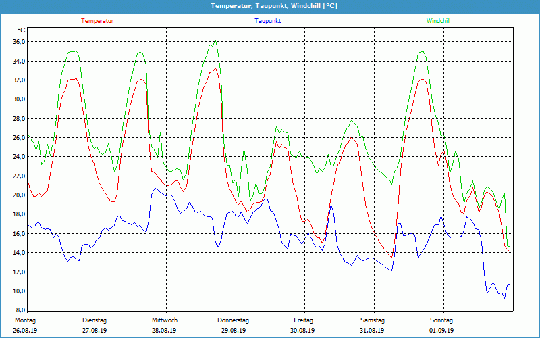Screen dimensions: 540x338
Task: Click the 12,0 y-axis value
Action: point(19,272)
